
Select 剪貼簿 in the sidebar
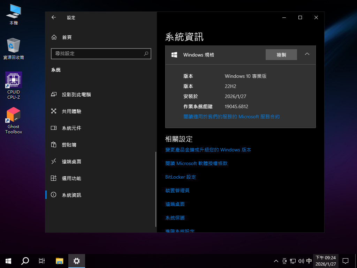(x=69, y=145)
